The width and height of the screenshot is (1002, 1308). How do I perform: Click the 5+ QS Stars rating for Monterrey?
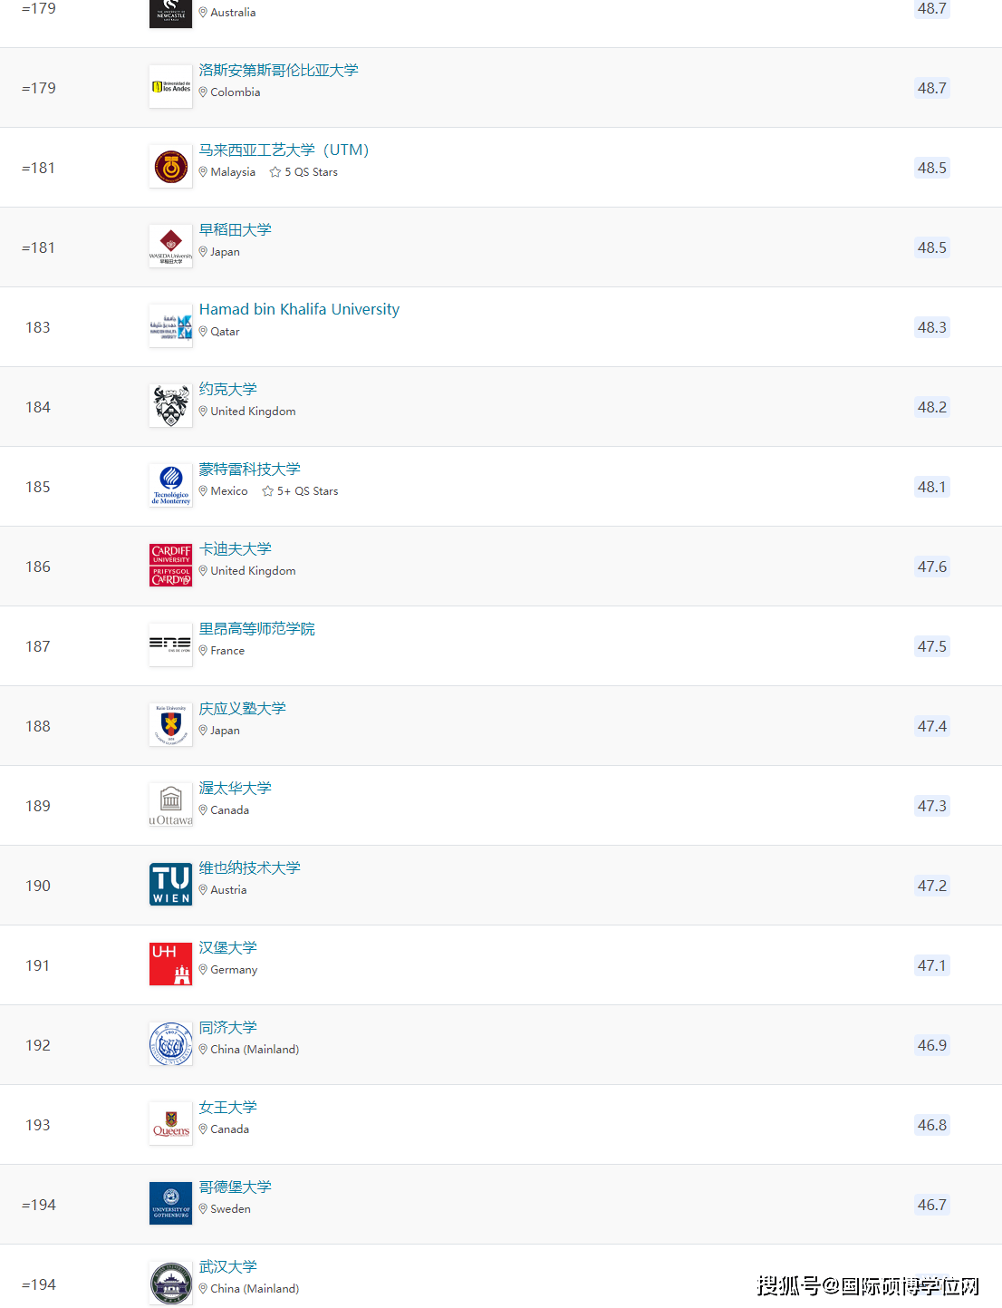300,491
